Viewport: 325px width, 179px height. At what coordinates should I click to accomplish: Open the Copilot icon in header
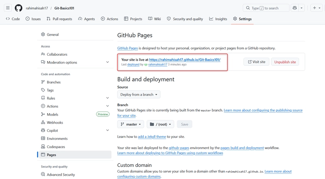295,8
